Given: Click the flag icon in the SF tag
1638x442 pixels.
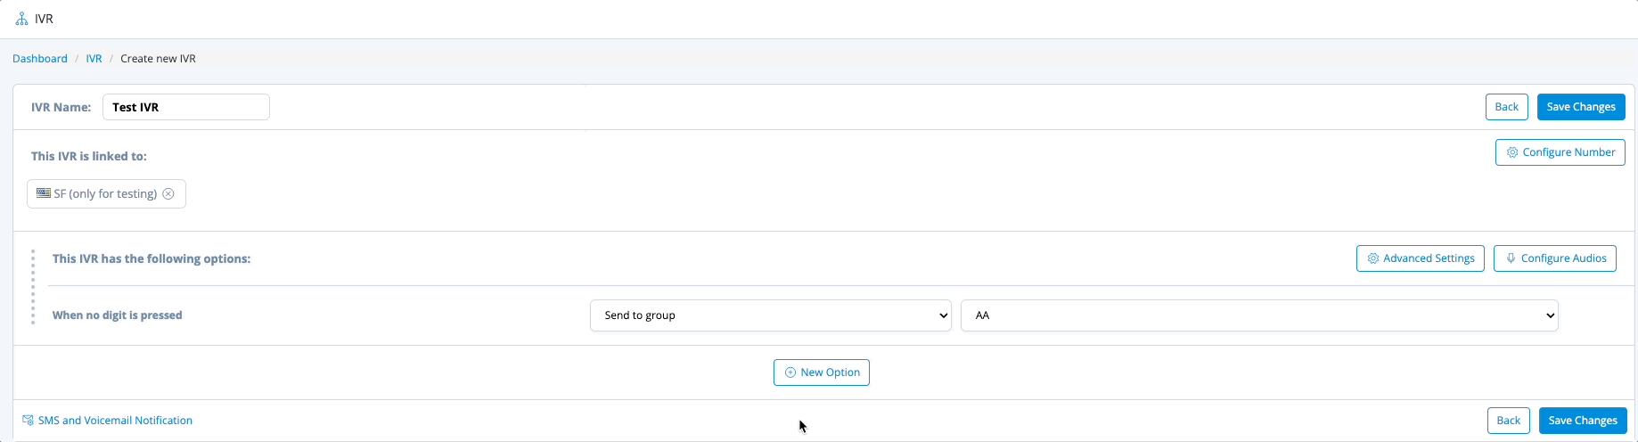Looking at the screenshot, I should (x=44, y=193).
